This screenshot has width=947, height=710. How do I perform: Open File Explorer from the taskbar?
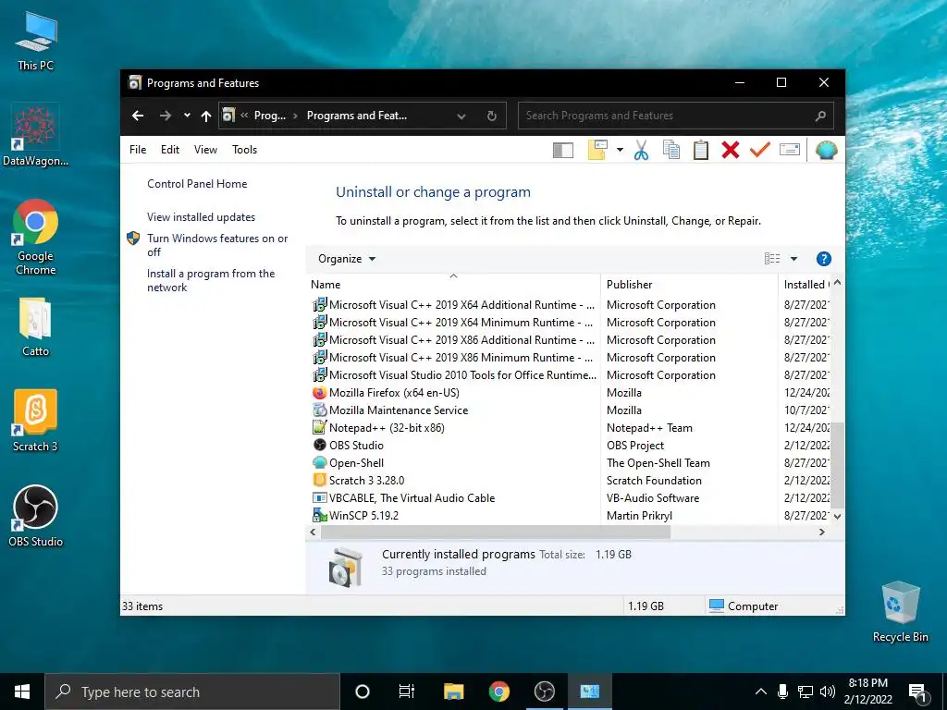(453, 692)
